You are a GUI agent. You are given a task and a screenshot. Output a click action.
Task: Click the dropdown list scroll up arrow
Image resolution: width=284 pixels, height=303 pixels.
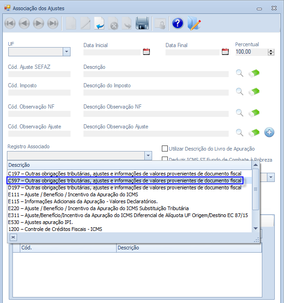point(255,165)
